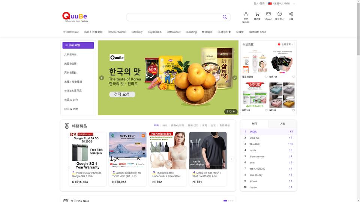Image resolution: width=360 pixels, height=202 pixels.
Task: Select the 所有 bestseller filter tab
Action: [x=156, y=126]
